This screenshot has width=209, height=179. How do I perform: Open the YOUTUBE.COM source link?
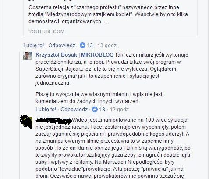(x=46, y=31)
